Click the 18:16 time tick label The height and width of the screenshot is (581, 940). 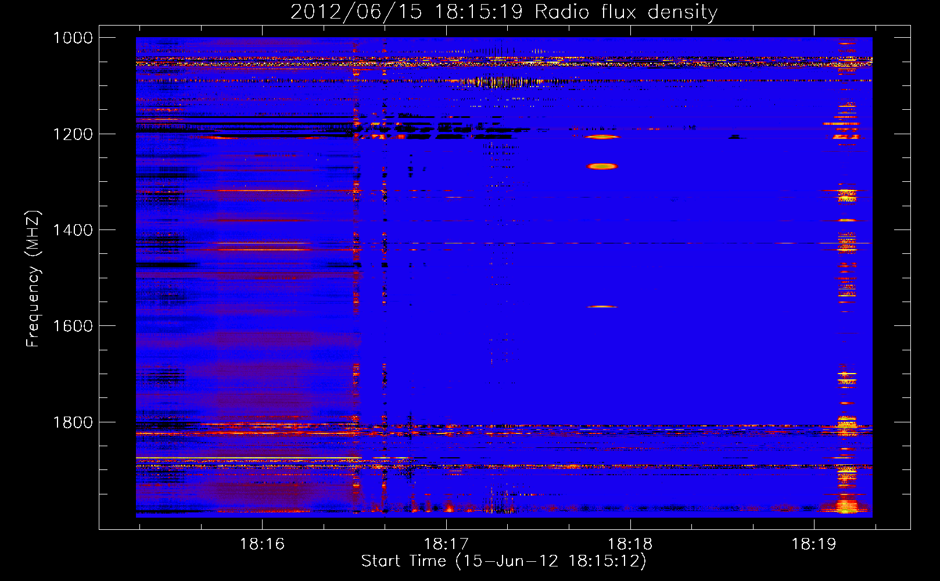[x=262, y=544]
